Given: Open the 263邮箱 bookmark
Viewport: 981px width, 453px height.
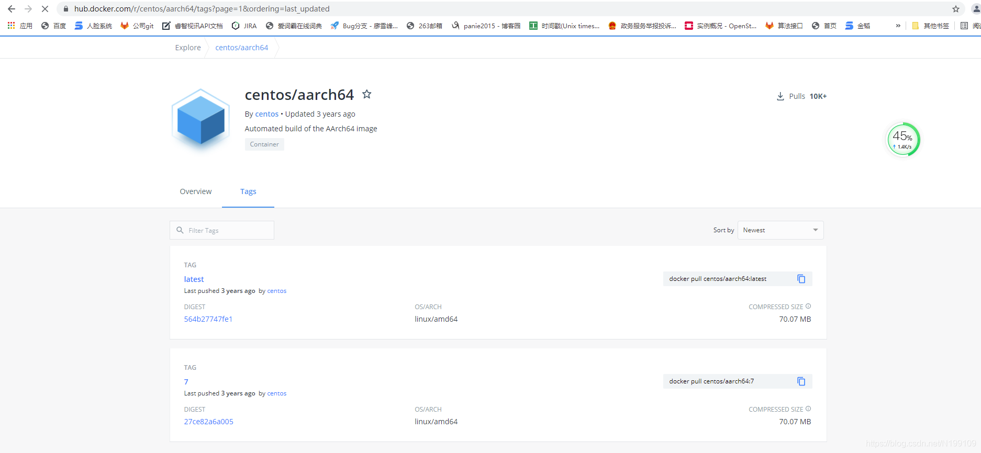Looking at the screenshot, I should [425, 26].
